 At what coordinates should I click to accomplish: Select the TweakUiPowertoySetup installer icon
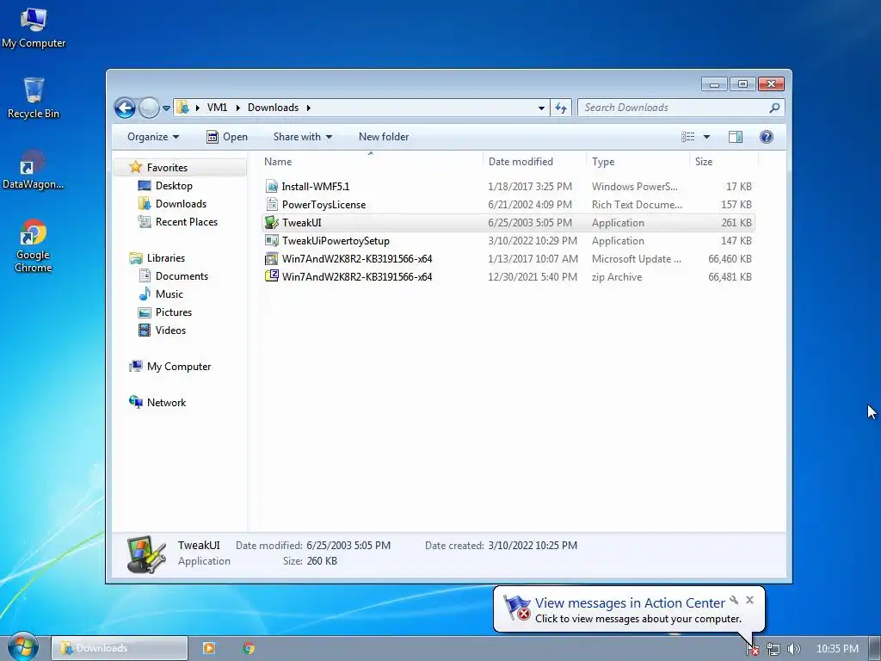[272, 241]
